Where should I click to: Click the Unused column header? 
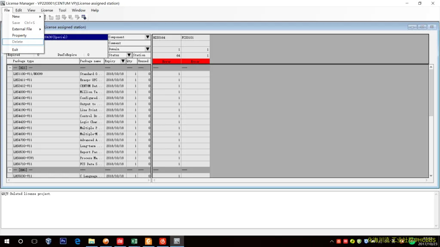tap(144, 61)
